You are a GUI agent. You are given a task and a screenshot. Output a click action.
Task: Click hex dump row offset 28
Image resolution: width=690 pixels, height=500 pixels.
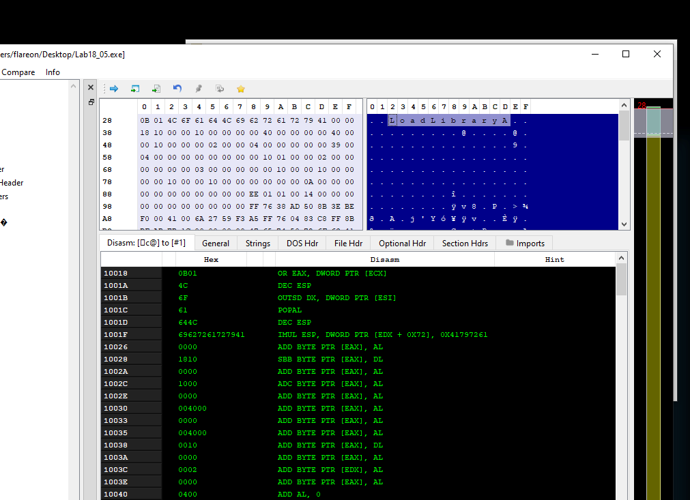tap(107, 121)
